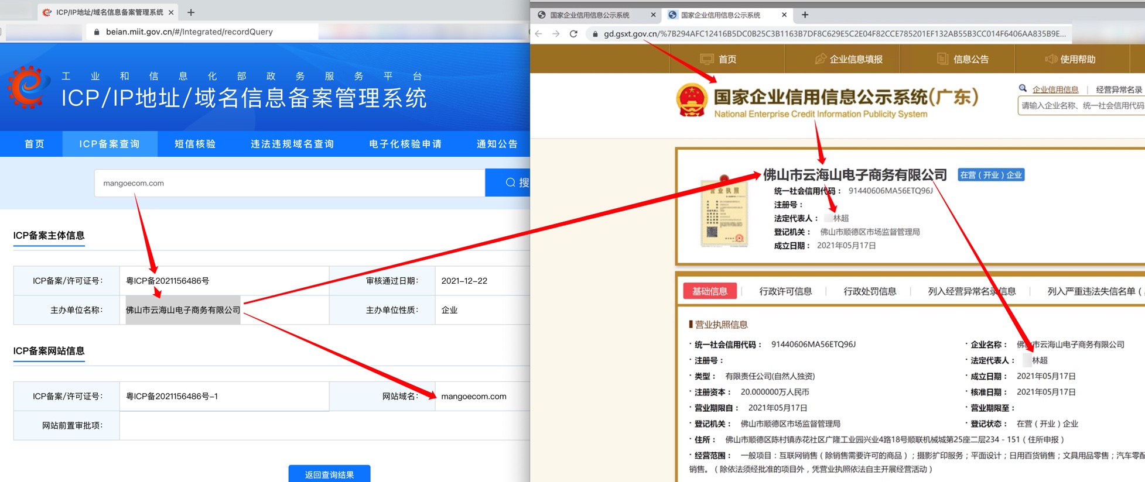Click the mangoecom.com search input field
The width and height of the screenshot is (1145, 482).
tap(289, 183)
